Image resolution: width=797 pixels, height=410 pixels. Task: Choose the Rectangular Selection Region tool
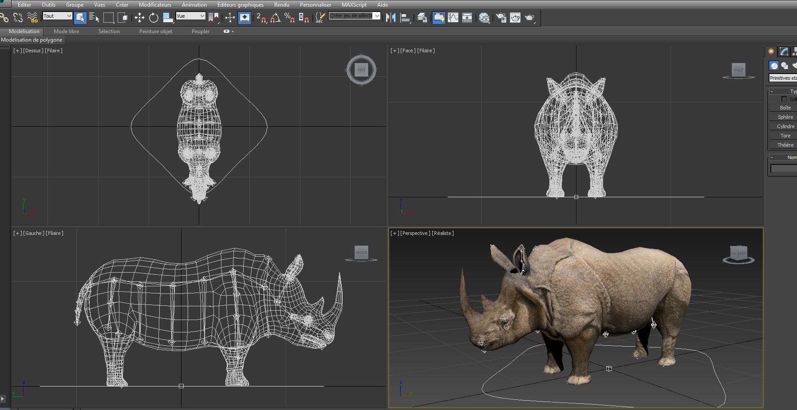tap(108, 18)
